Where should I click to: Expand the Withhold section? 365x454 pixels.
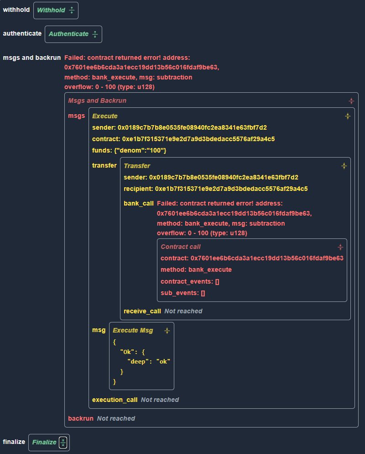coord(72,10)
